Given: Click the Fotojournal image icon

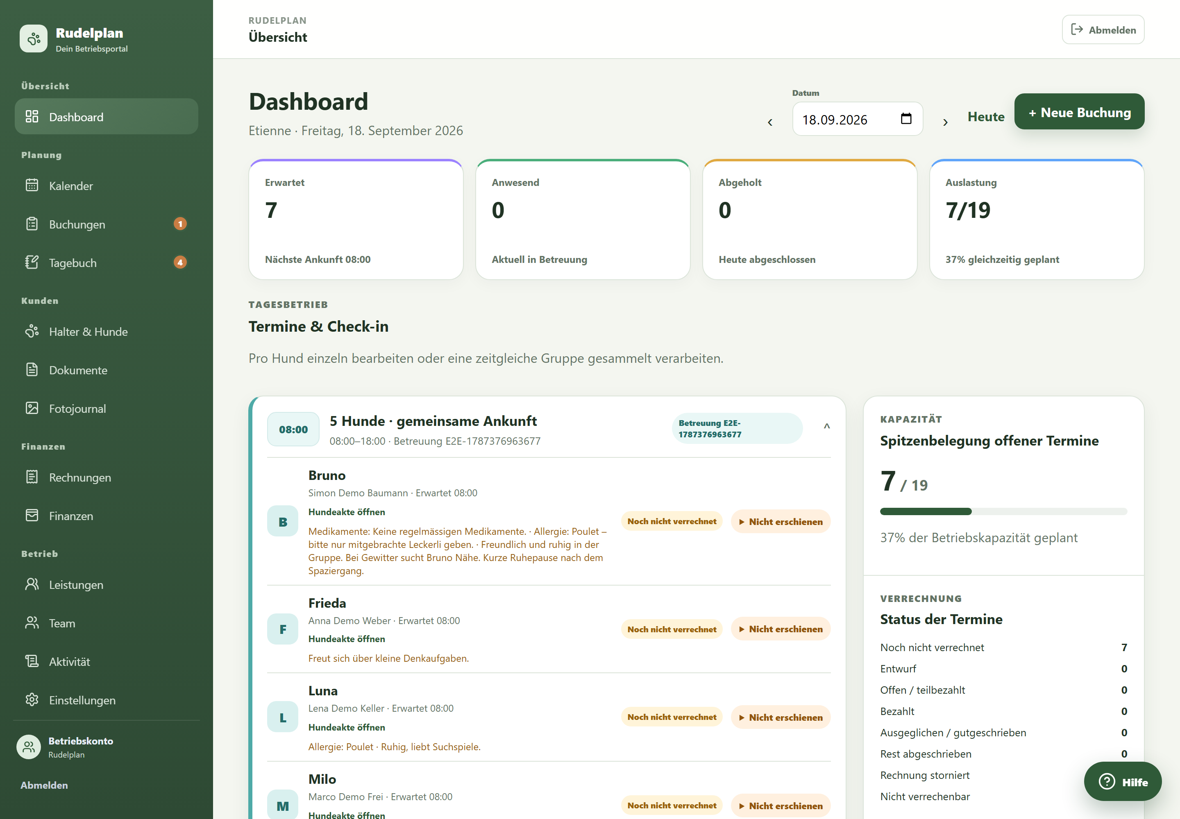Looking at the screenshot, I should pos(32,408).
